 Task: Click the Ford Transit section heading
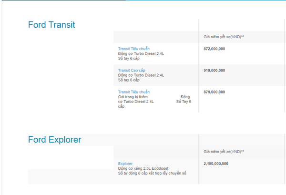coord(51,25)
